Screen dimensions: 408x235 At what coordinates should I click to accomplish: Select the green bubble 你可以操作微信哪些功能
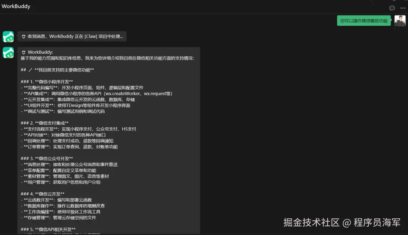[x=364, y=21]
